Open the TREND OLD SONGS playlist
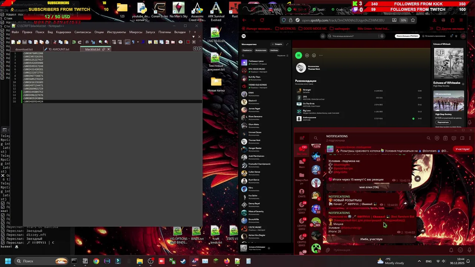Viewport: 475px width, 267px height. pyautogui.click(x=265, y=86)
